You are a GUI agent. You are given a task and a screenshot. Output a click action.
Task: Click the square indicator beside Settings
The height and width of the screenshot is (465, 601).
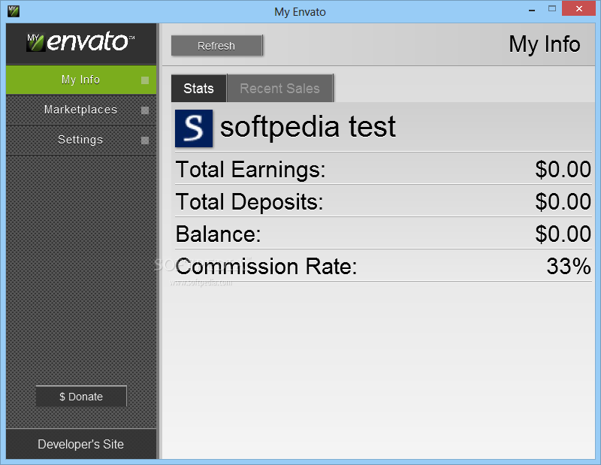[x=145, y=140]
